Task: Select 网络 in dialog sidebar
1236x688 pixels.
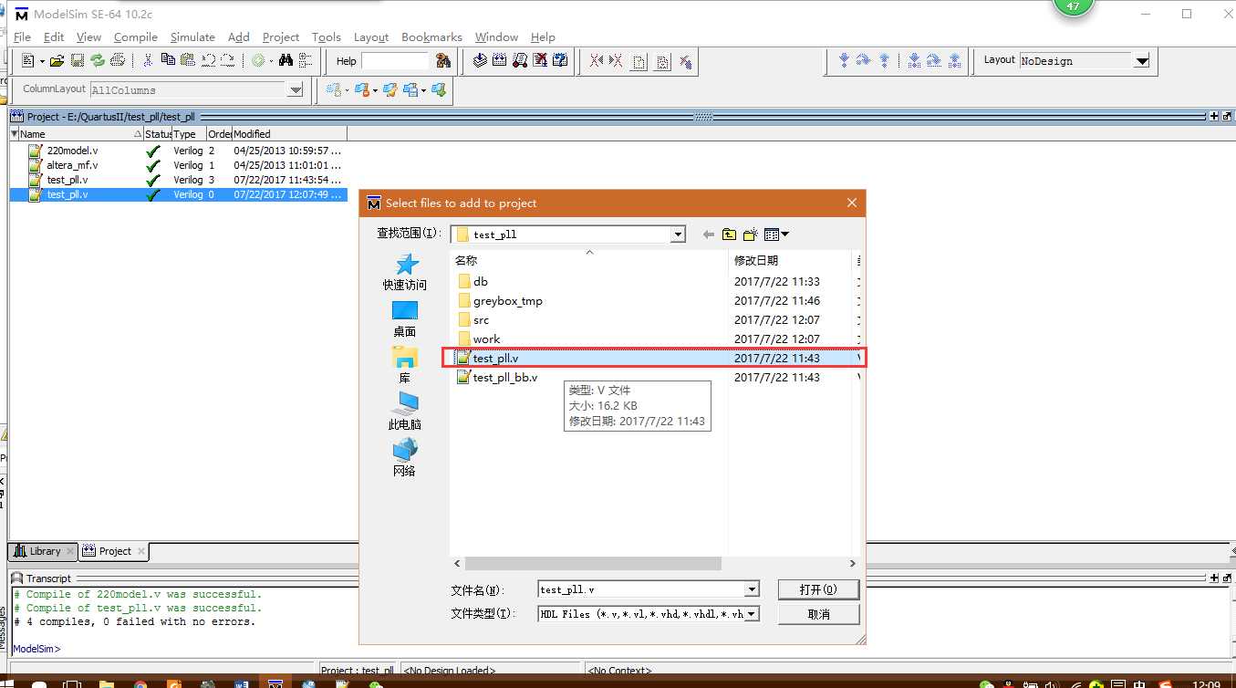Action: point(405,458)
